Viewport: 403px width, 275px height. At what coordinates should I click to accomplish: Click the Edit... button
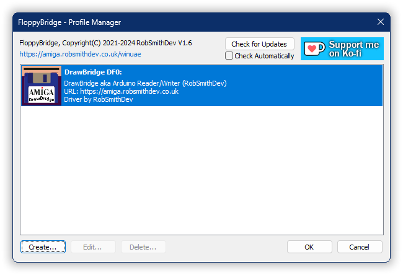tap(93, 247)
